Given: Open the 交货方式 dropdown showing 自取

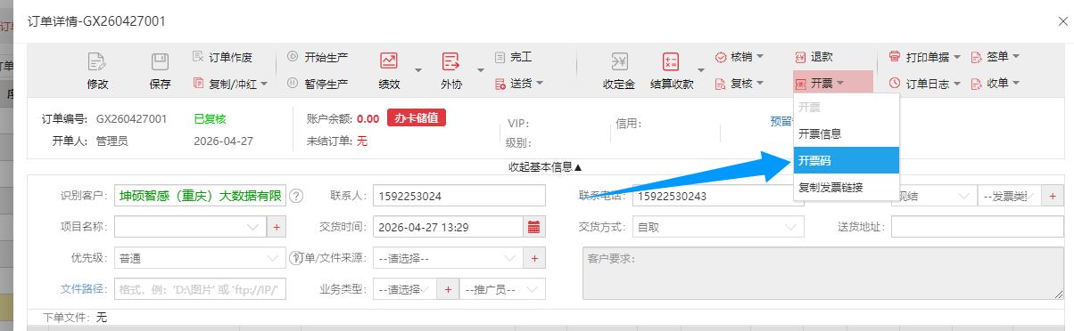Looking at the screenshot, I should click(717, 227).
